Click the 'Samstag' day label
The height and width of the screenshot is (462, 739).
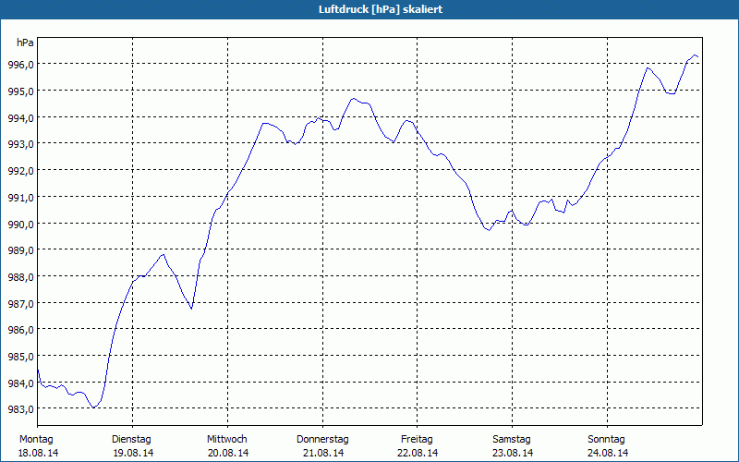click(x=512, y=440)
